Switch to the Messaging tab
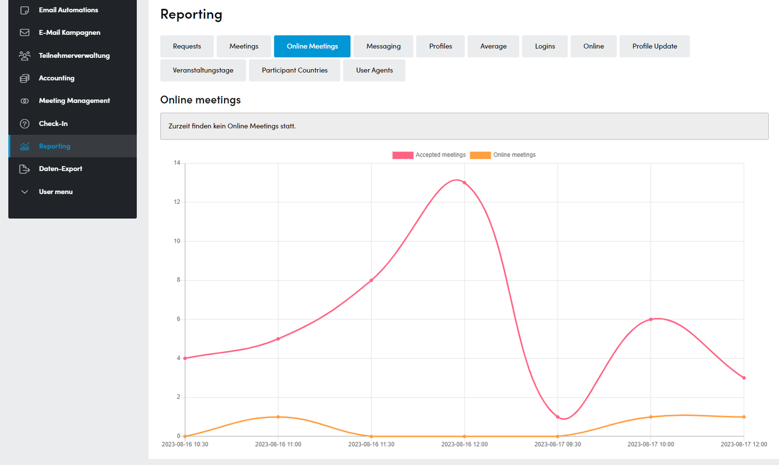This screenshot has width=779, height=465. coord(383,46)
